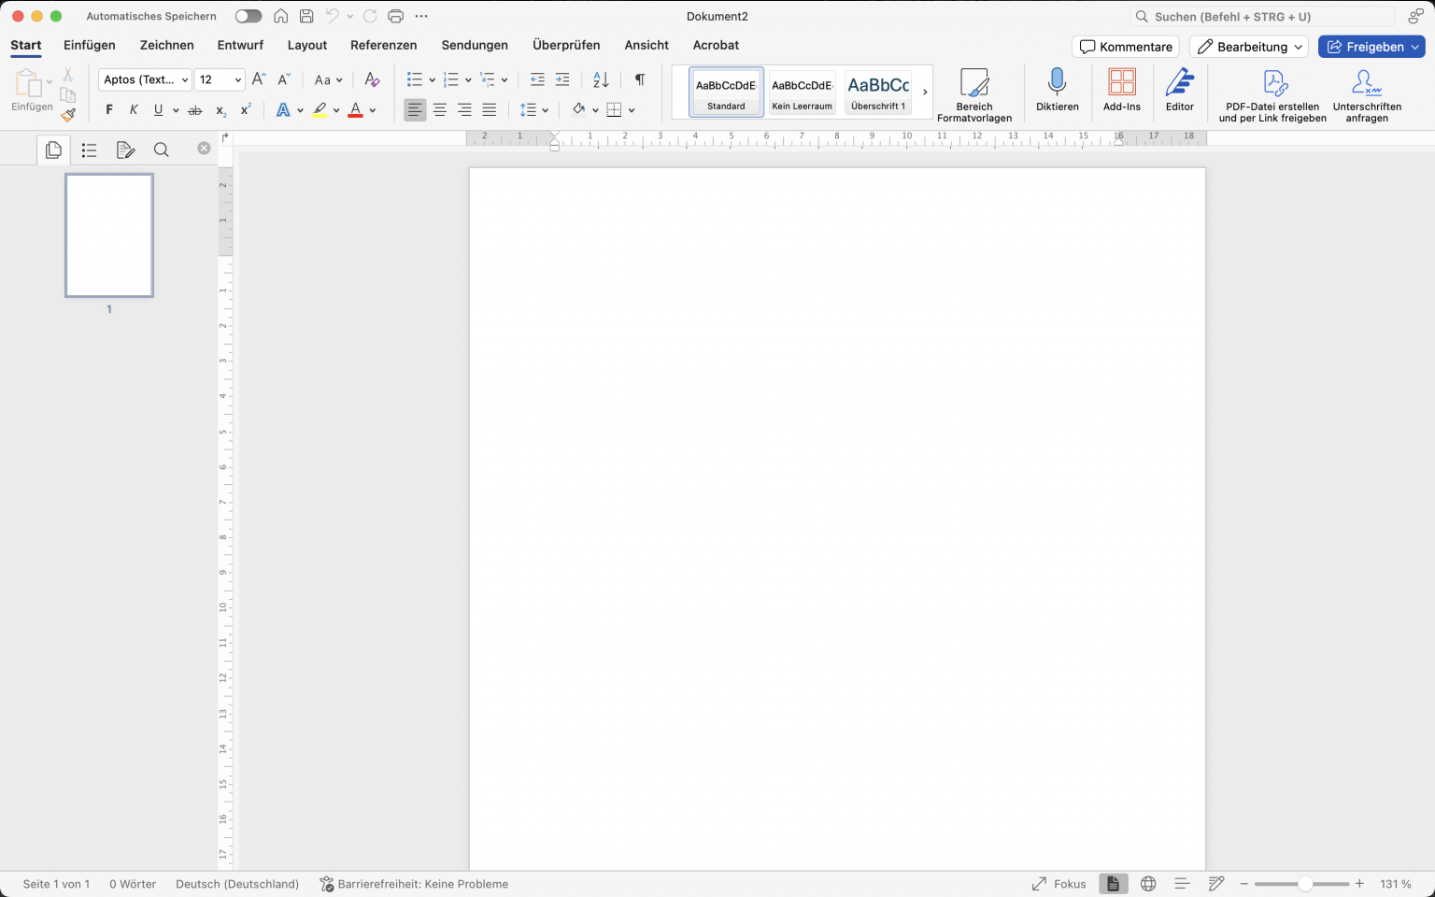Image resolution: width=1435 pixels, height=897 pixels.
Task: Toggle Automatisches Speichern switch
Action: point(247,16)
